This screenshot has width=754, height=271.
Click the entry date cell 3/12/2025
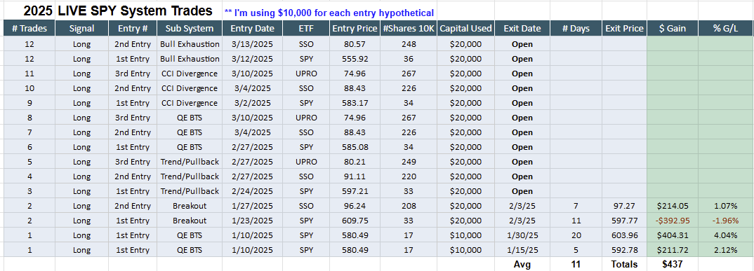click(253, 59)
